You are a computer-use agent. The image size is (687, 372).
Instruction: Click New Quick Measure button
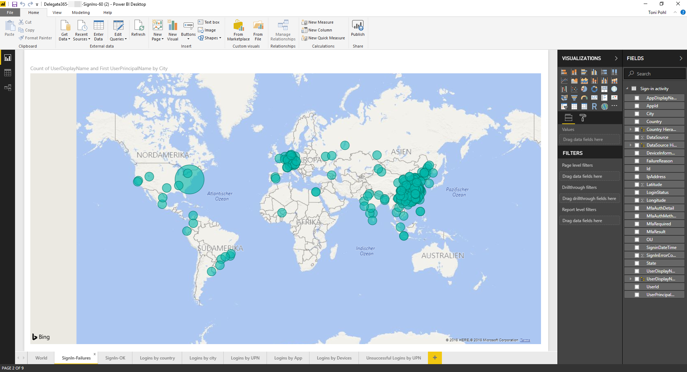(x=323, y=38)
